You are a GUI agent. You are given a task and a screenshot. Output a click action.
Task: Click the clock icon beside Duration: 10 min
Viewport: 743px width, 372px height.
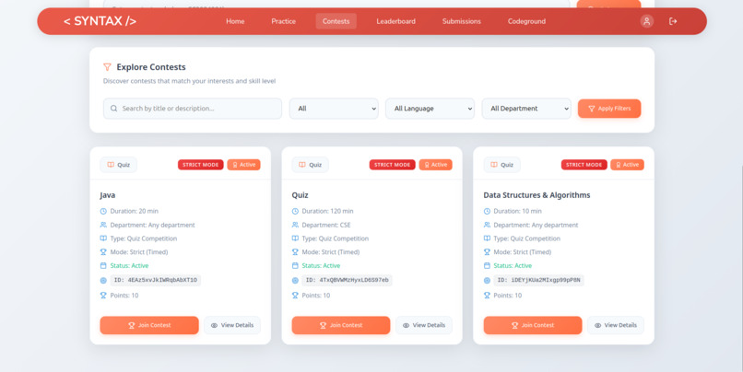[487, 211]
